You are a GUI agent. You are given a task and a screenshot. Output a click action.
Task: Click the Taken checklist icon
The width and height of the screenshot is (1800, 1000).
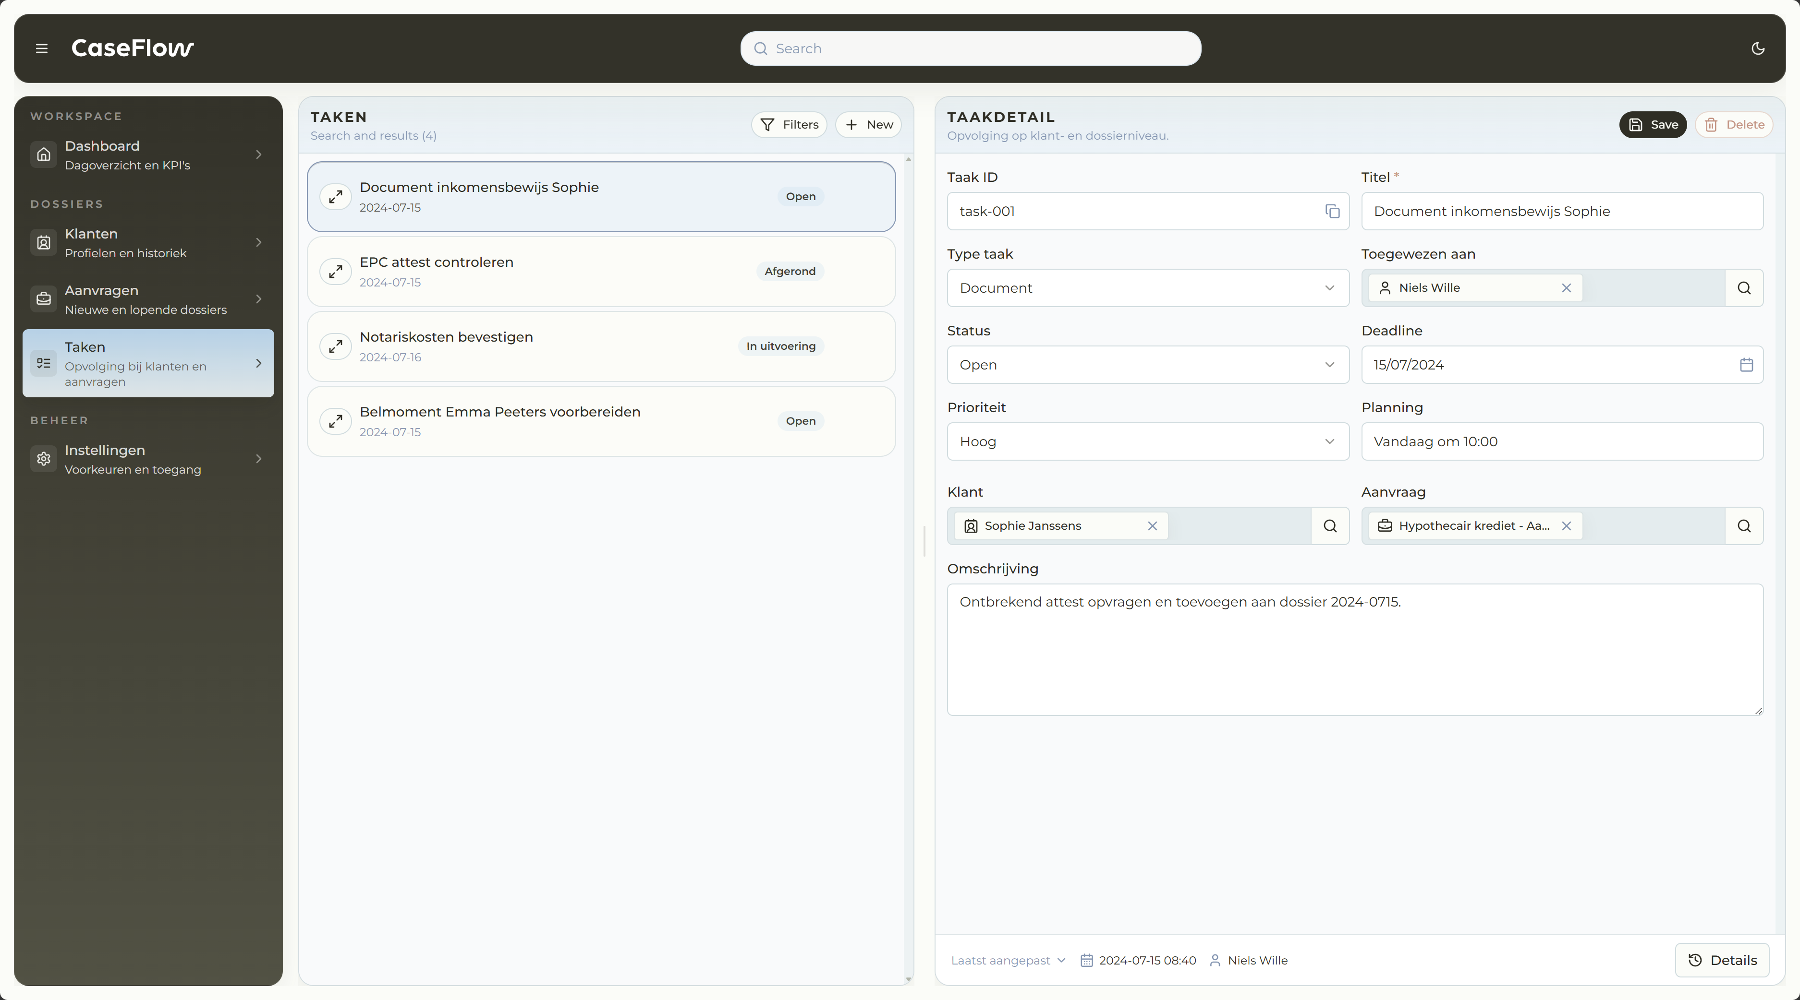[x=43, y=363]
